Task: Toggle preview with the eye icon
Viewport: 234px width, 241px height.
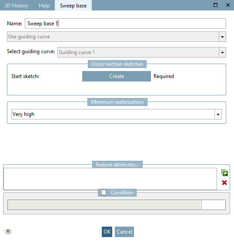Action: coord(8,231)
